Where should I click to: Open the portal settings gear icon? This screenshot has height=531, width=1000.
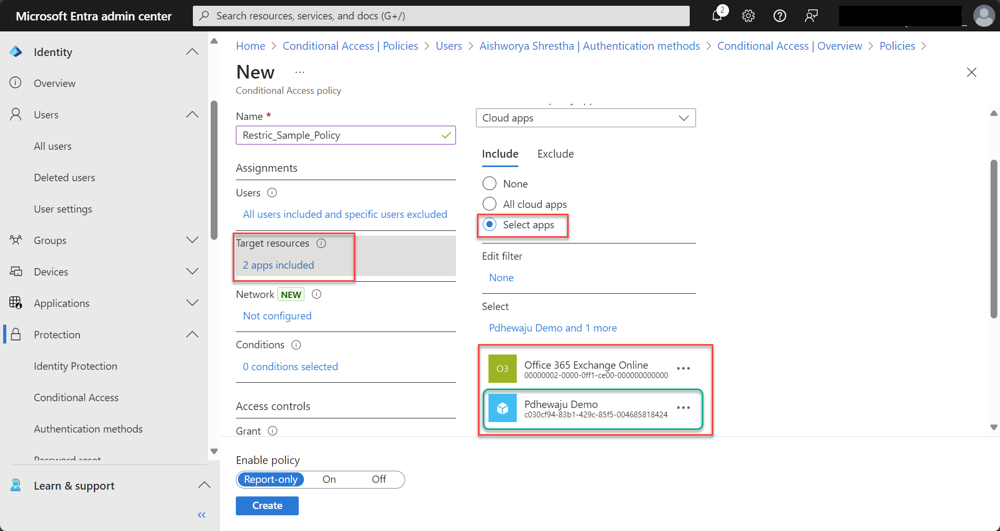748,16
